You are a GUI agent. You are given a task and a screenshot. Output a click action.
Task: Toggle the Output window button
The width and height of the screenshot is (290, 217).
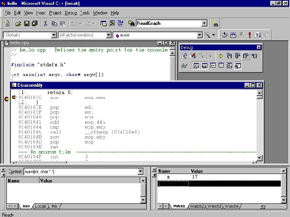click(x=112, y=23)
